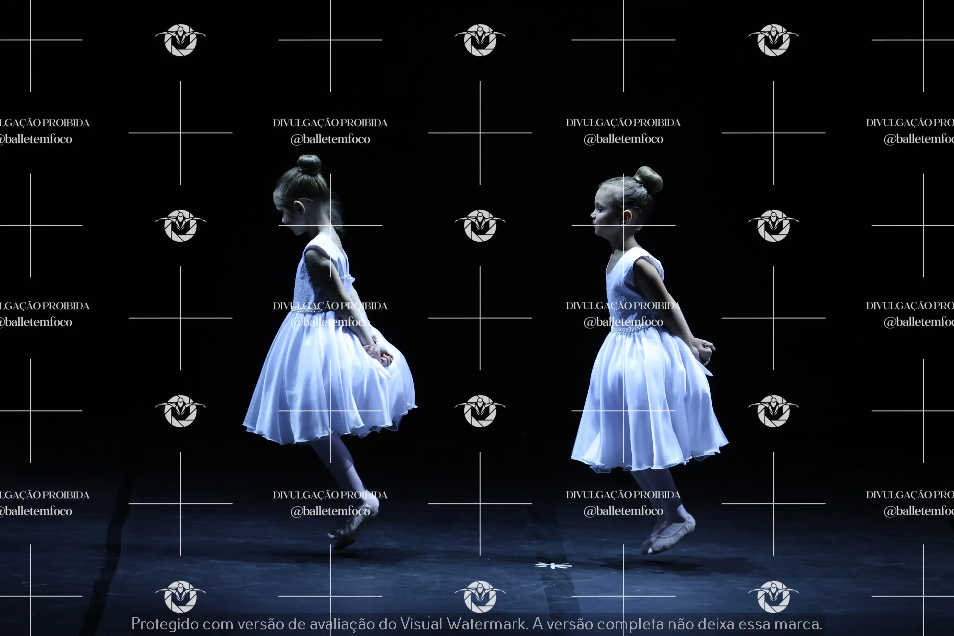The image size is (954, 636).
Task: Click the camera logo watermark between dancers' skirts
Action: [480, 410]
